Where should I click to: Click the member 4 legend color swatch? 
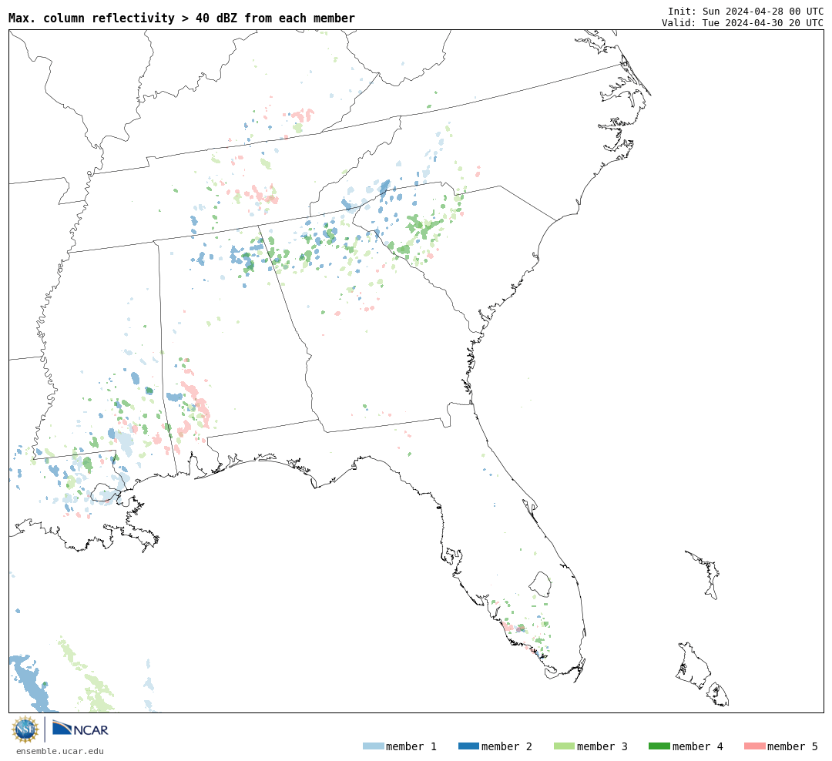[659, 746]
